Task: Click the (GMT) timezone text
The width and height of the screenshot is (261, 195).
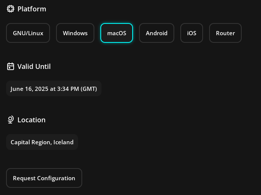Action: pyautogui.click(x=89, y=89)
